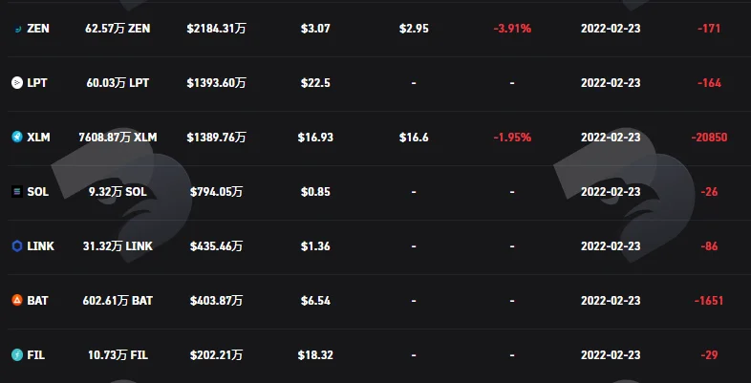
Task: Click the LINK hexagon icon
Action: (17, 246)
